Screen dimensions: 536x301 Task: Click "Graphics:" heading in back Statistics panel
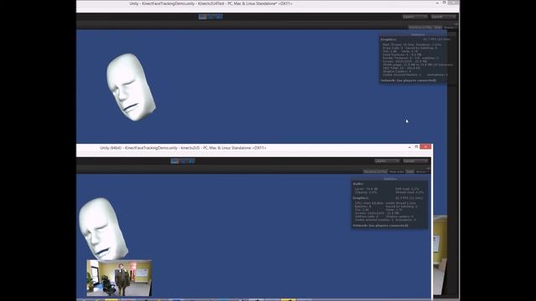[389, 39]
